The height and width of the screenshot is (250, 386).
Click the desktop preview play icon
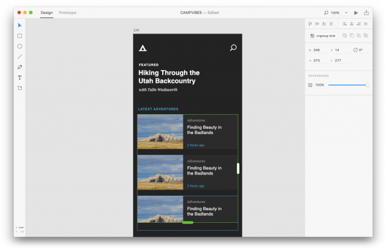[356, 13]
